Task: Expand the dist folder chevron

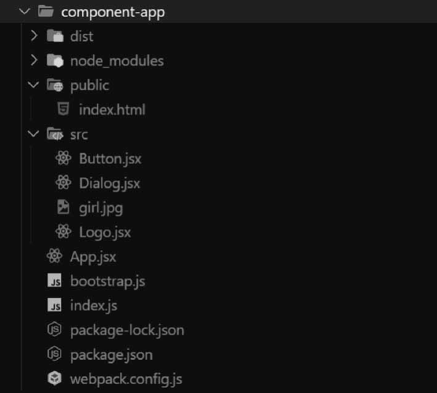Action: [34, 36]
